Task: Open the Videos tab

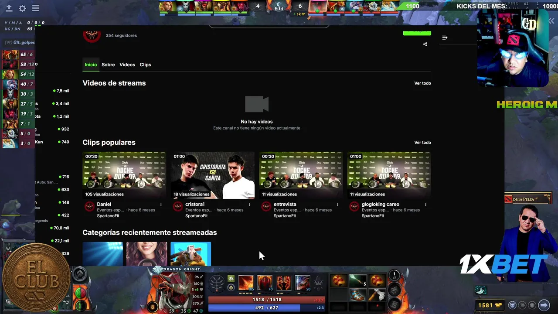Action: click(127, 65)
